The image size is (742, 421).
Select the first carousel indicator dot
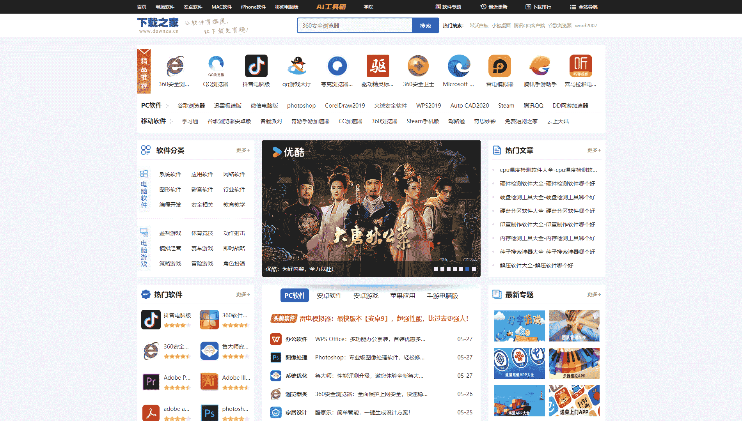(x=436, y=269)
